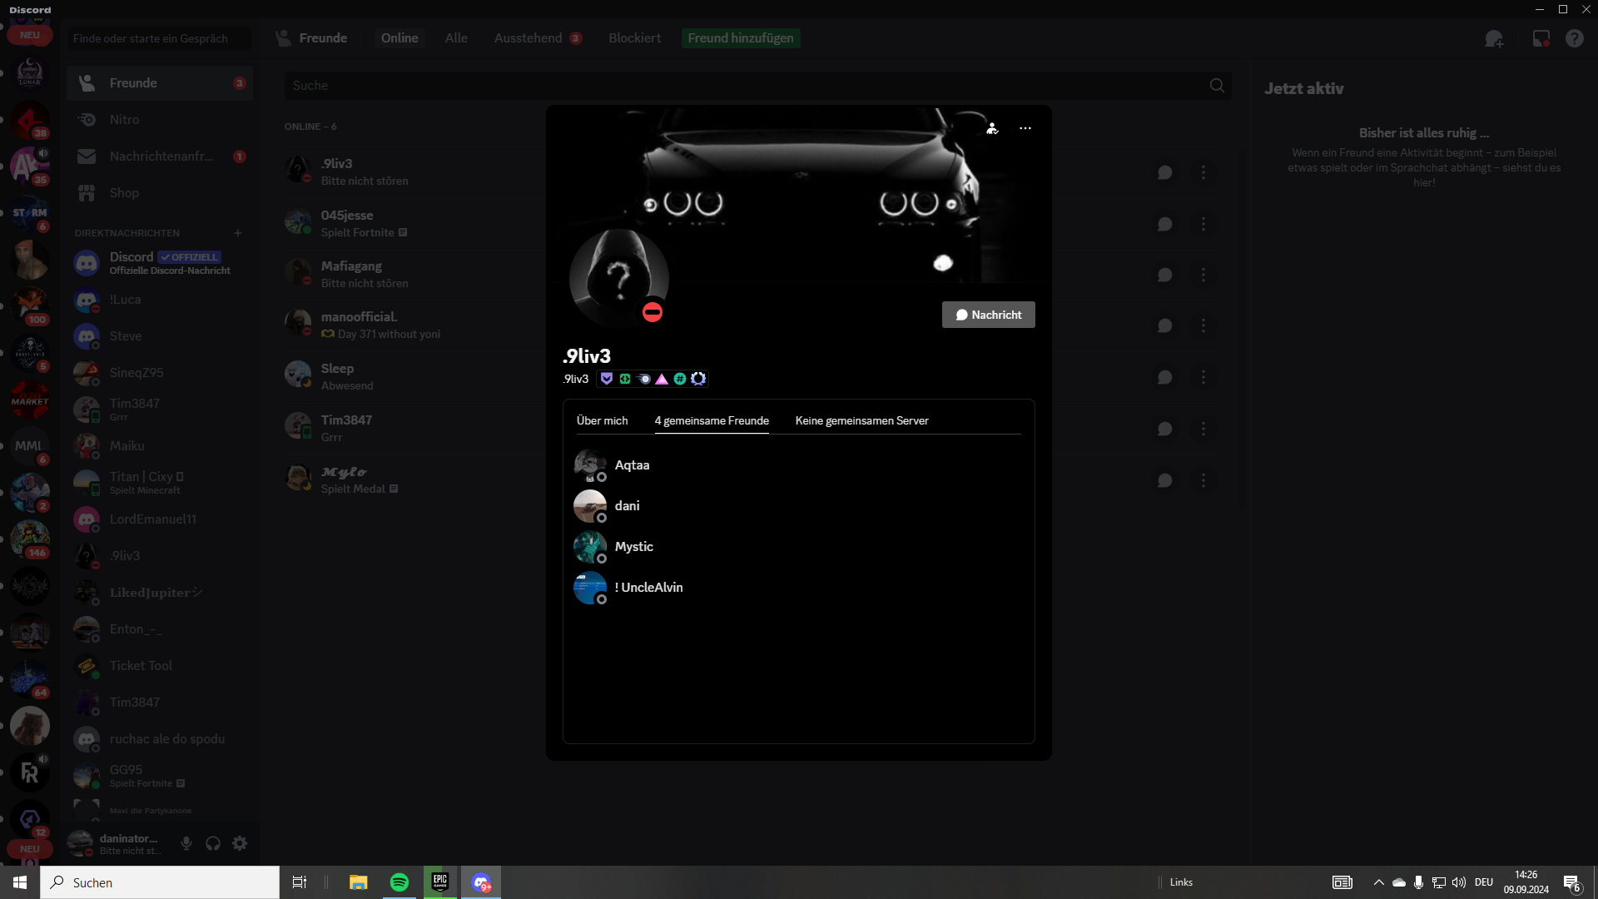The height and width of the screenshot is (899, 1598).
Task: Click the Nachricht button on profile
Action: (988, 315)
